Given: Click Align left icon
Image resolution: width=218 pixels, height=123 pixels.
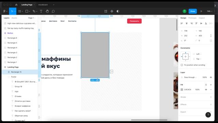Looking at the screenshot, I should 182,24.
